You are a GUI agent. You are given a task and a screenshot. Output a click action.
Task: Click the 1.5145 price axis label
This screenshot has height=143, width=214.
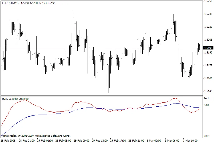207,91
